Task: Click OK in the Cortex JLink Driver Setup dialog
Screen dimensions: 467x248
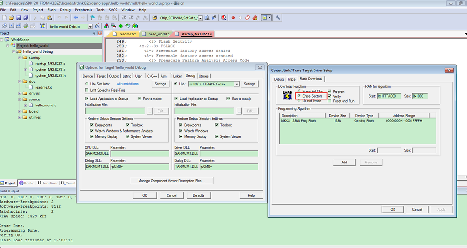Action: tap(393, 209)
